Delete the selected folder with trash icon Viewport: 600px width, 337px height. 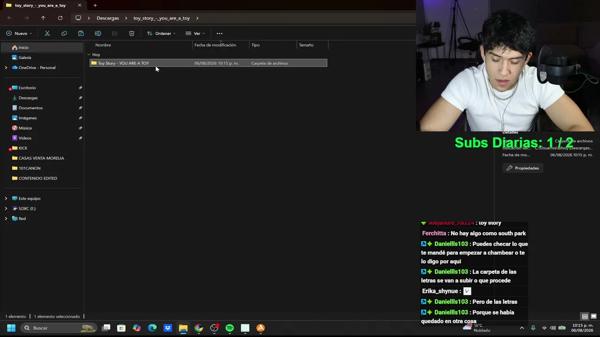(x=132, y=33)
